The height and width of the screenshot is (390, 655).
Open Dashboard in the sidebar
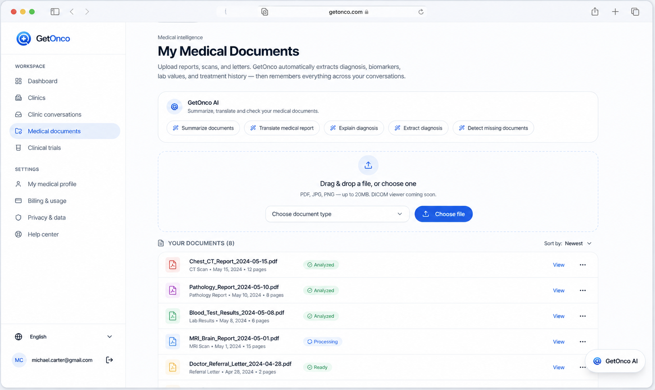click(x=64, y=81)
